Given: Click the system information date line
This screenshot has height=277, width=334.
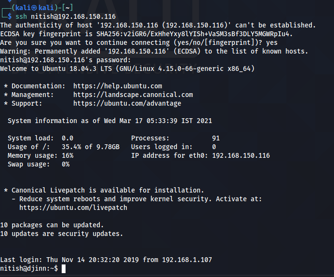Looking at the screenshot, I should point(110,121).
